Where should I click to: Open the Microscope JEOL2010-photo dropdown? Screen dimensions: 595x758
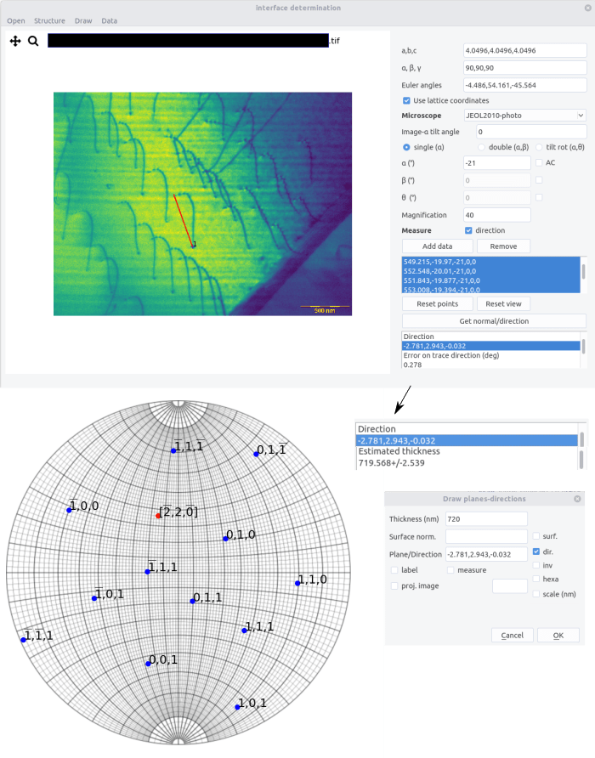[524, 116]
